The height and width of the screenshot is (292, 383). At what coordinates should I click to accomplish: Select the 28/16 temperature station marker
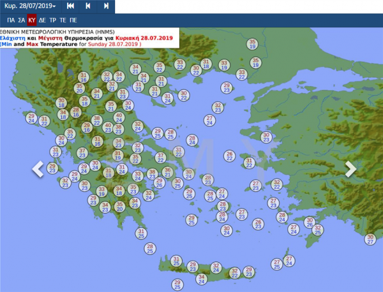[76, 113]
